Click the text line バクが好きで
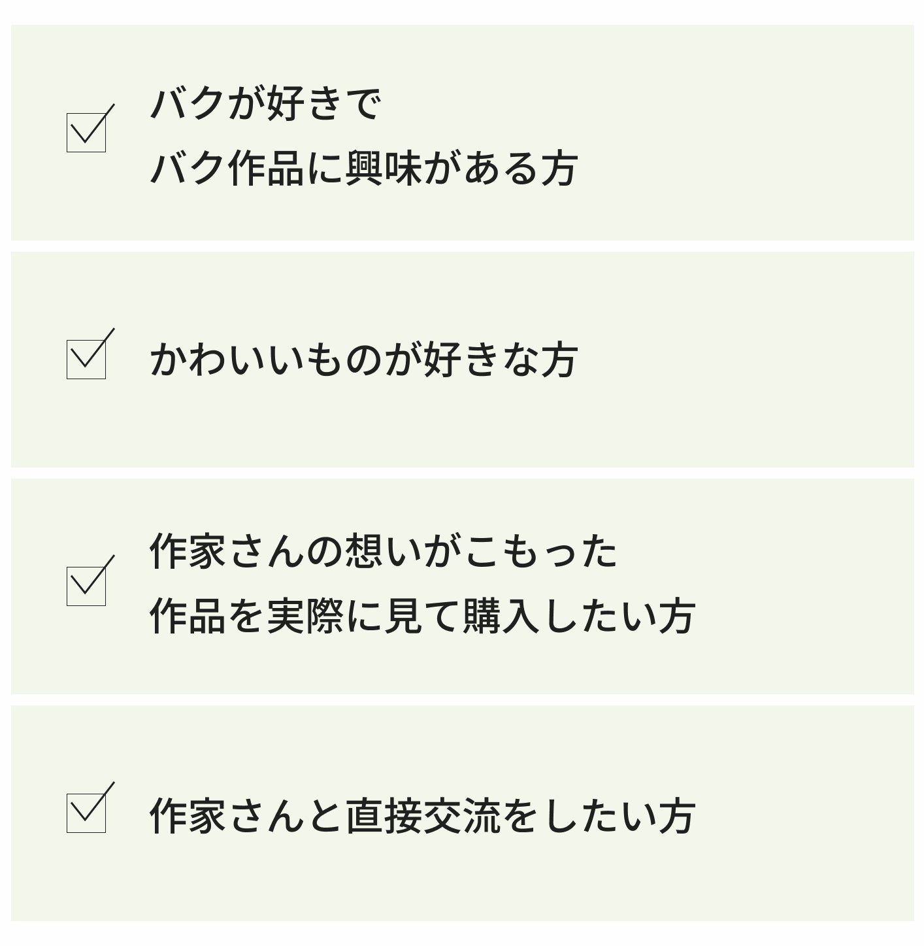924x946 pixels. 265,105
